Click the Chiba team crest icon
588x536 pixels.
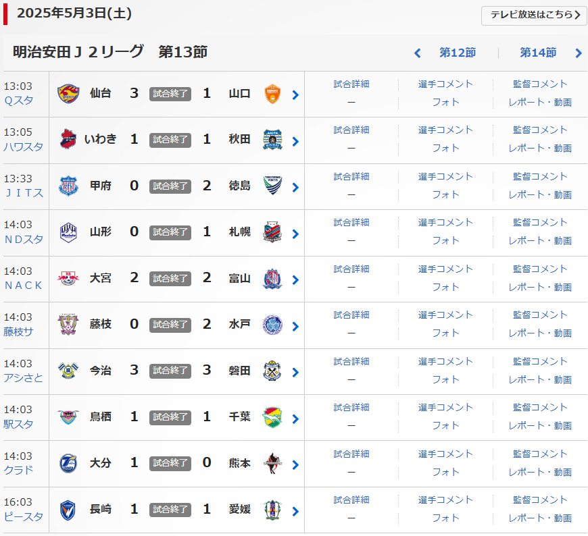272,417
